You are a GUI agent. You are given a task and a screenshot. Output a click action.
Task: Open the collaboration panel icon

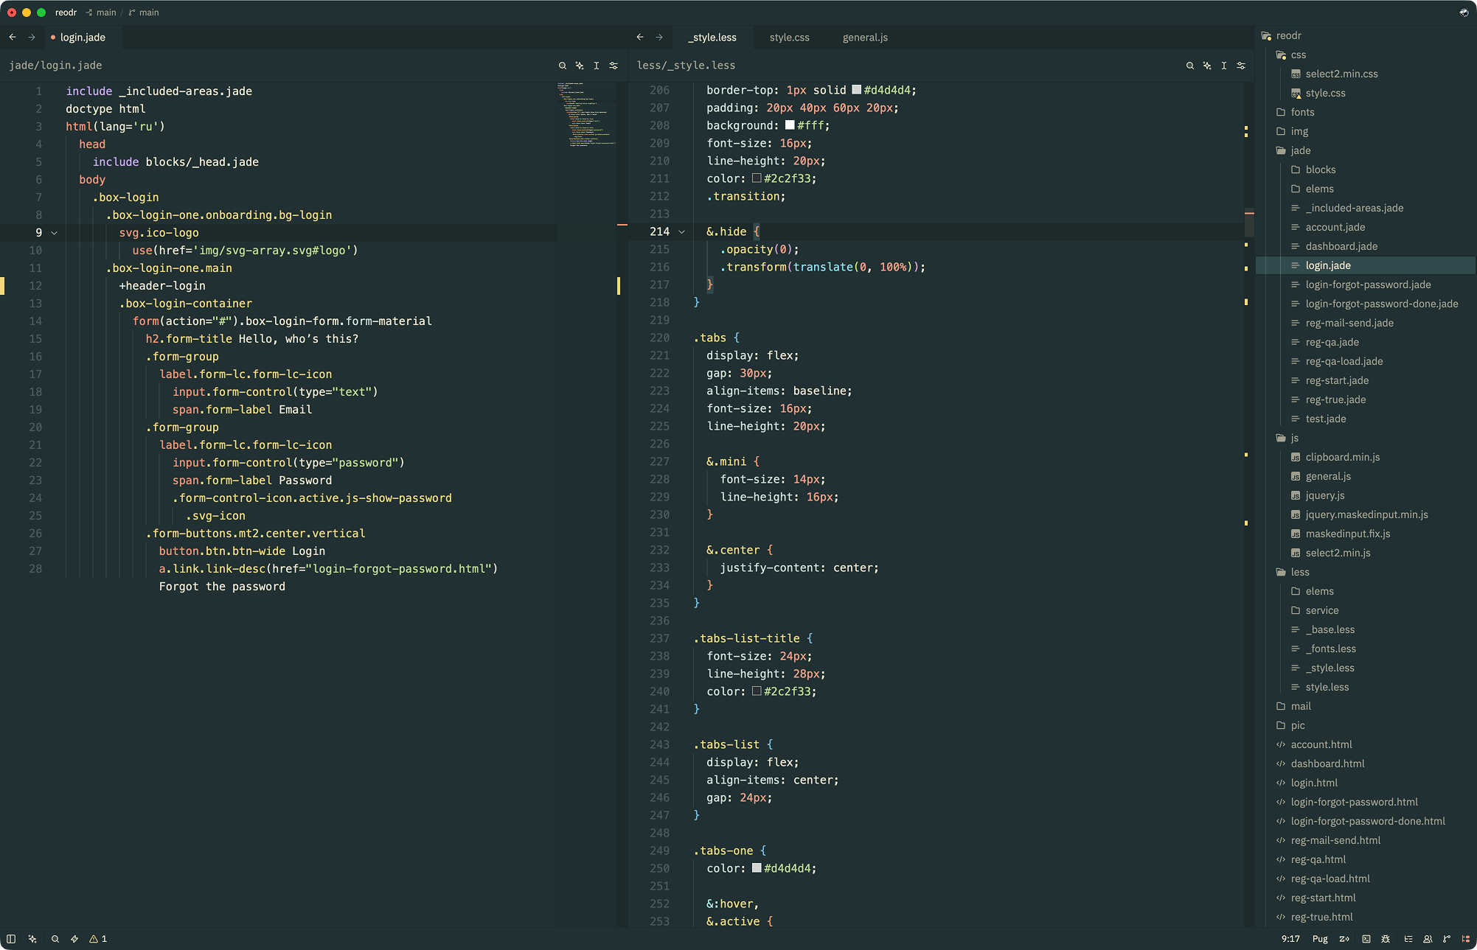pos(1428,939)
